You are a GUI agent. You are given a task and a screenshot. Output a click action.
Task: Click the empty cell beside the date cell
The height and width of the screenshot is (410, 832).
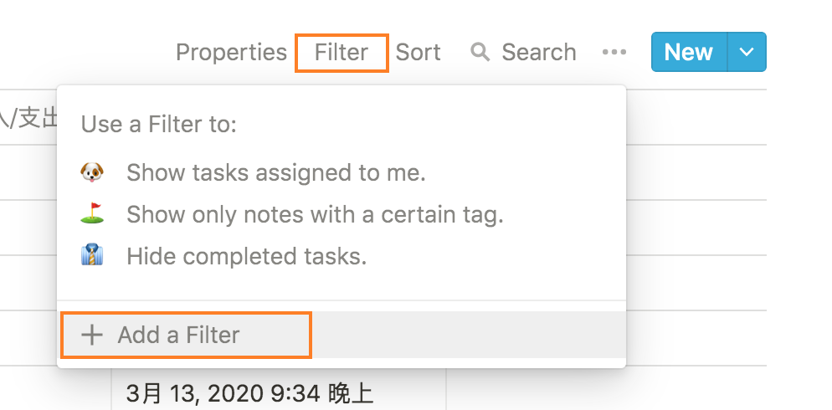pyautogui.click(x=606, y=388)
